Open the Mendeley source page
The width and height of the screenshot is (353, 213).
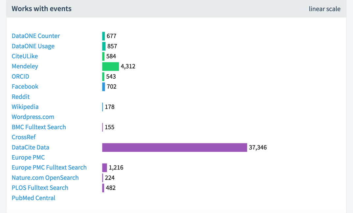(25, 66)
